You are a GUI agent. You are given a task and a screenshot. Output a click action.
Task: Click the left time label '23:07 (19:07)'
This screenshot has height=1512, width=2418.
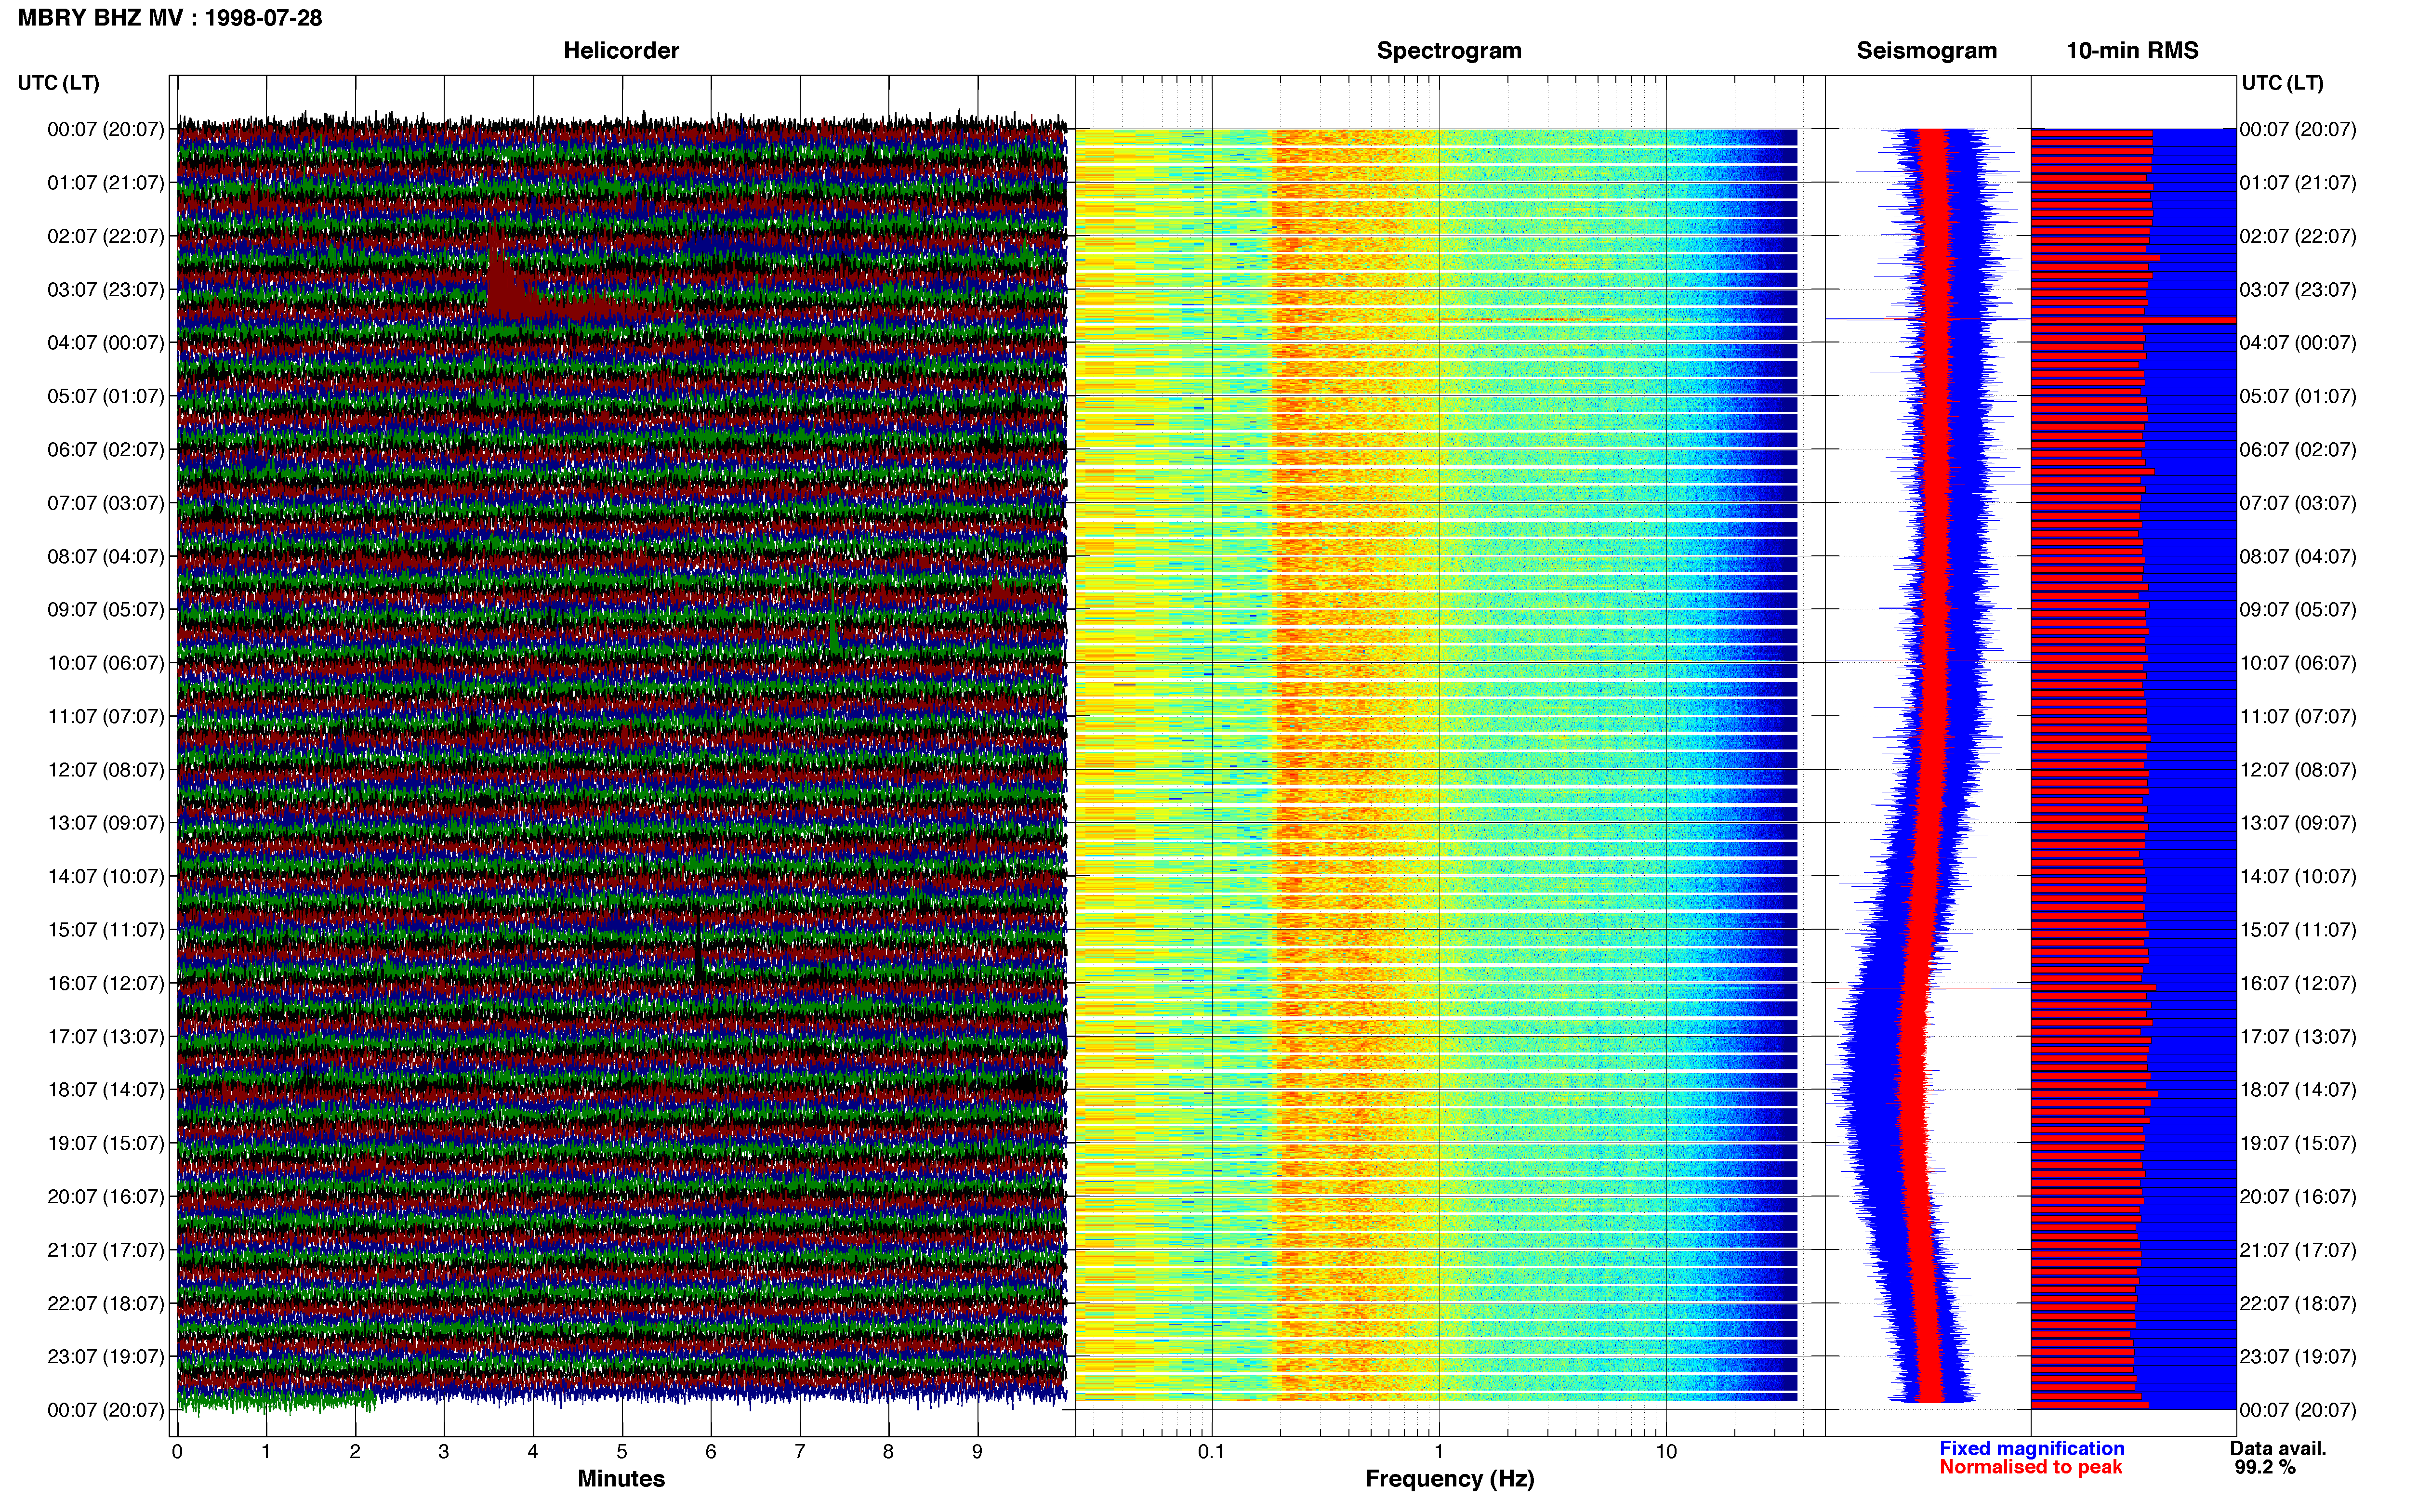106,1357
